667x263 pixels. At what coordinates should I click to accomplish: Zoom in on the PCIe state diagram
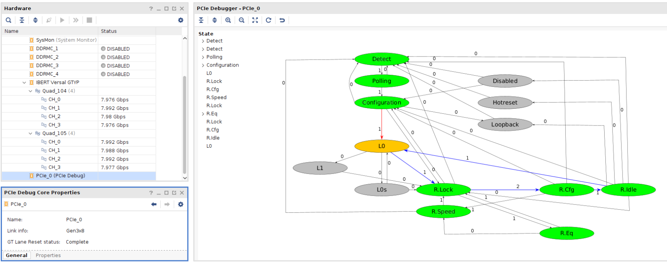[x=228, y=20]
